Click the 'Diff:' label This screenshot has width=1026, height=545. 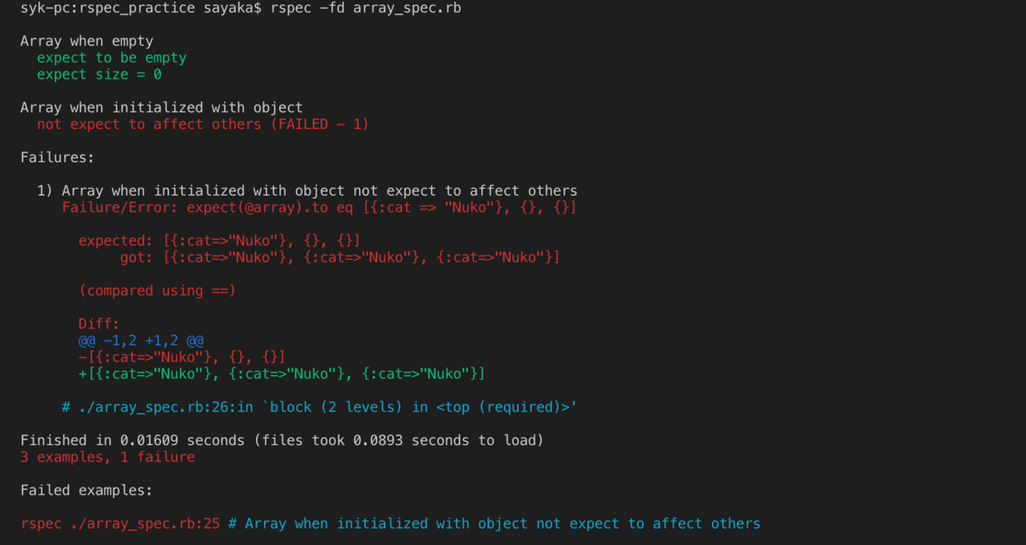(99, 324)
